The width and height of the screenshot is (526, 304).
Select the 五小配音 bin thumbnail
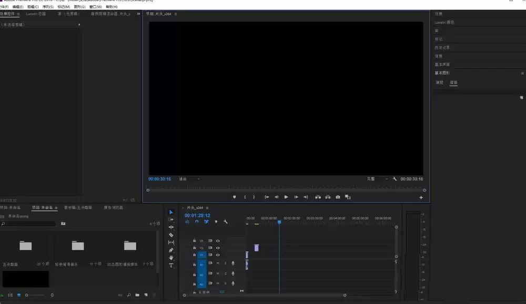click(25, 245)
